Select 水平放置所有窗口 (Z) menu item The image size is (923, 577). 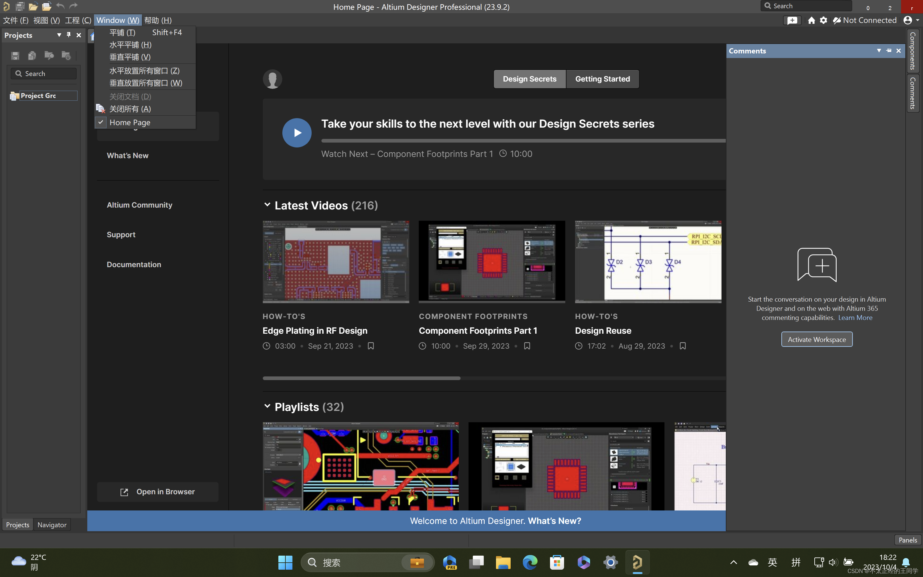(x=145, y=71)
